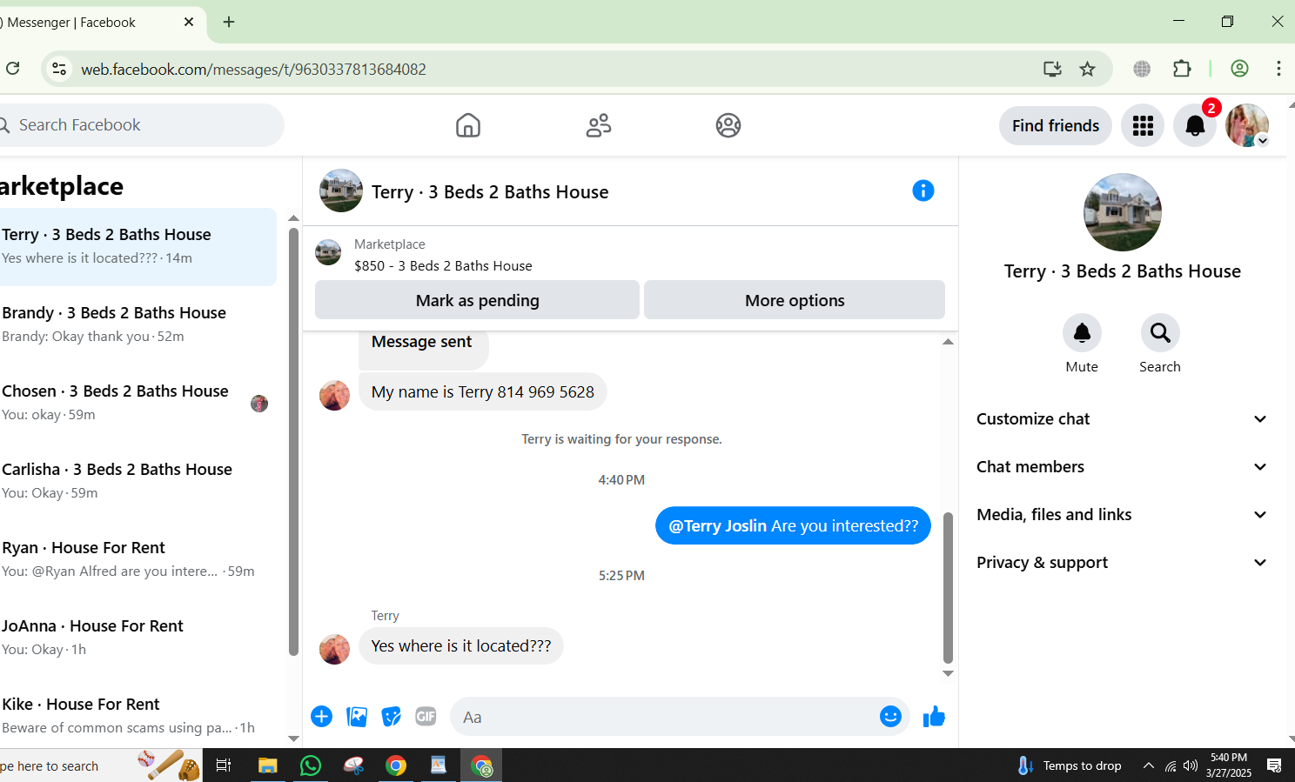Expand the Privacy & support section

pos(1121,563)
